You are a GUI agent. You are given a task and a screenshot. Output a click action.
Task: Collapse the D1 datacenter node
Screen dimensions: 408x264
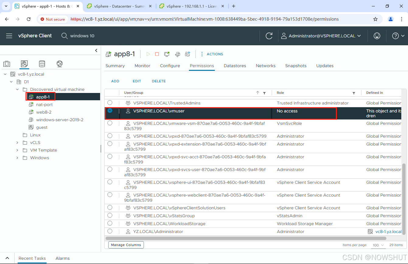(11, 82)
